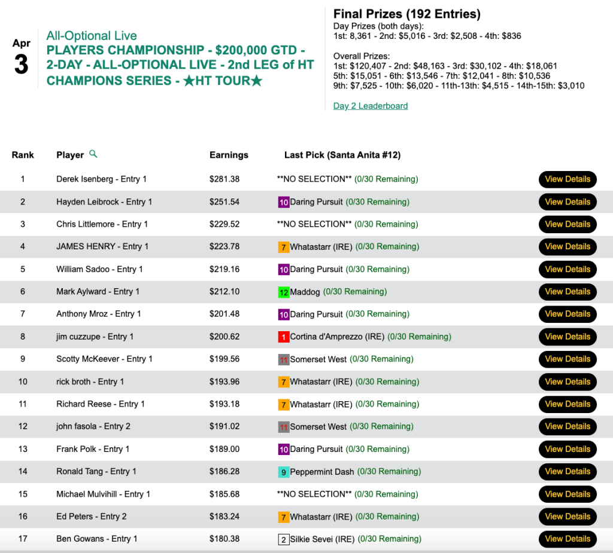Click the red 1 Cortina d'Amprezzo badge
The width and height of the screenshot is (613, 553).
click(x=284, y=337)
